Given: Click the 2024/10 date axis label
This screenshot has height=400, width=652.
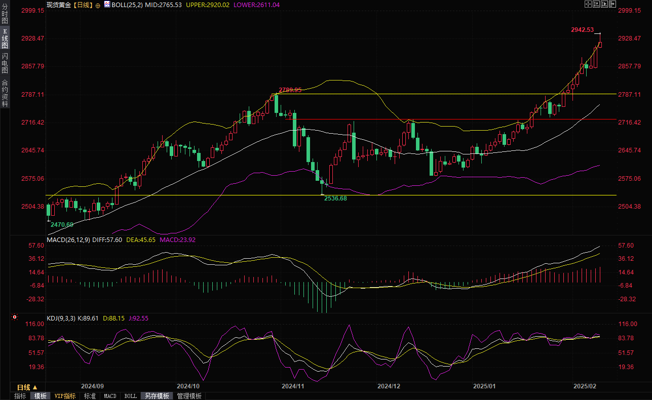Looking at the screenshot, I should pos(188,386).
